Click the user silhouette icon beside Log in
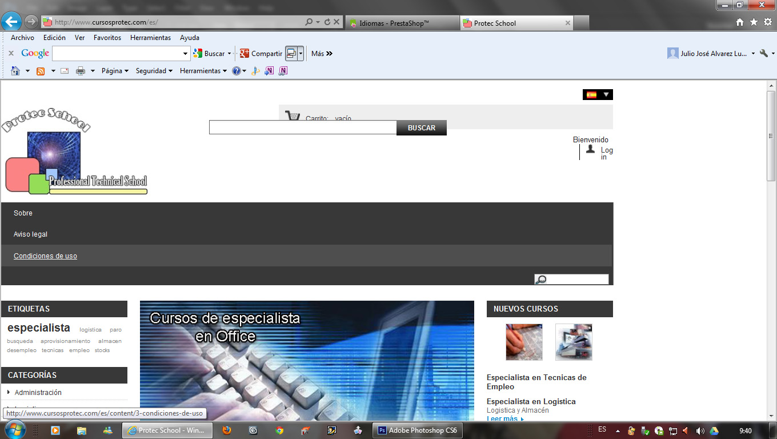This screenshot has width=777, height=439. pyautogui.click(x=590, y=149)
